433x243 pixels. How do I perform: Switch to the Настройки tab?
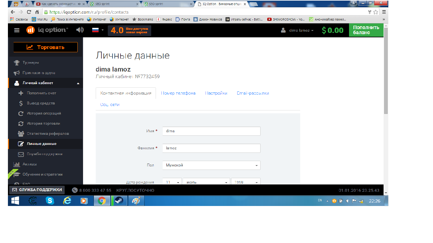coord(216,93)
